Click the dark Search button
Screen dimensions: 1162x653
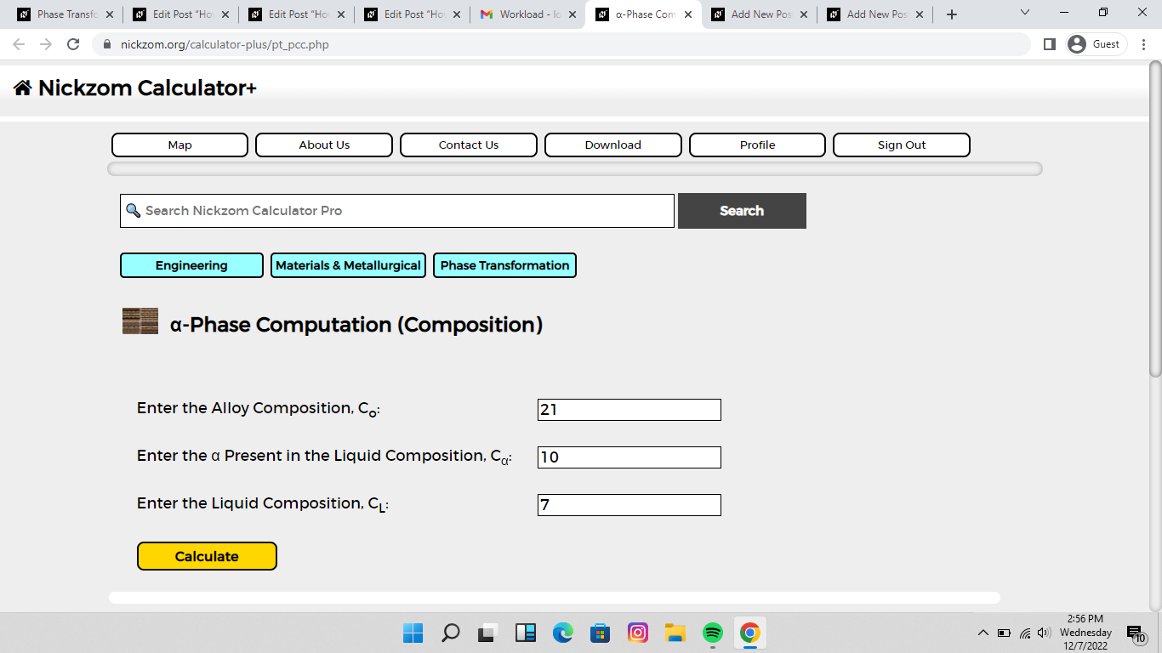click(742, 211)
